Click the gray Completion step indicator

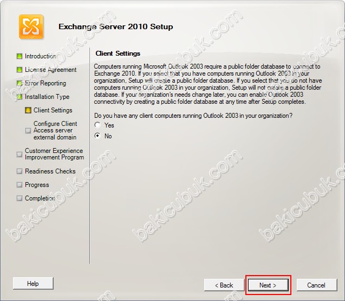(19, 198)
